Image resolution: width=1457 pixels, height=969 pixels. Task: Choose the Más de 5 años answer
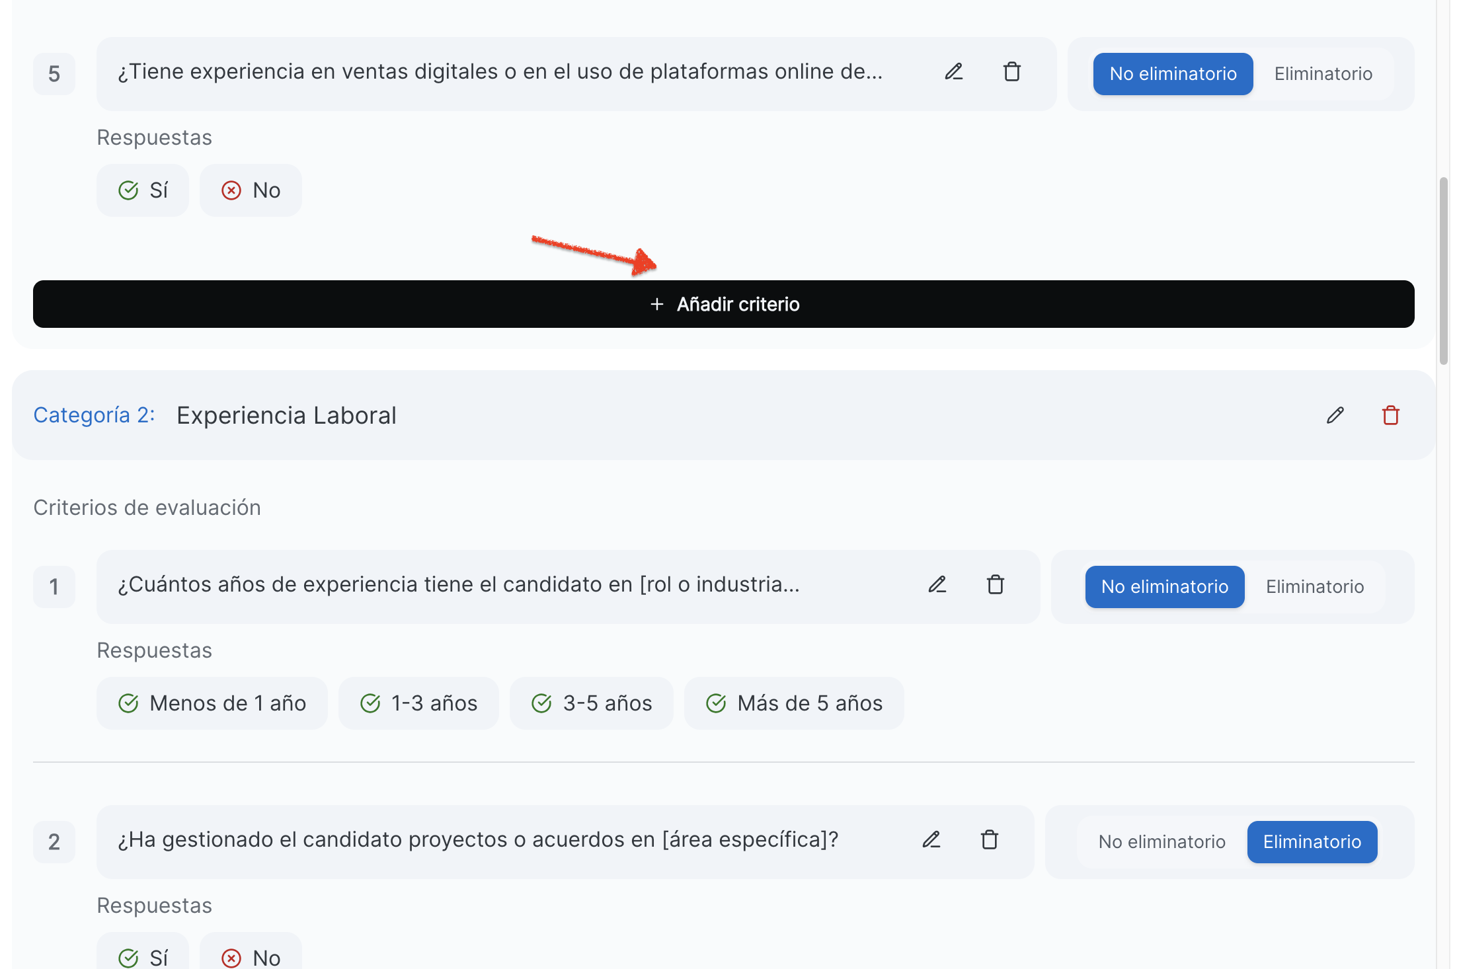tap(793, 703)
